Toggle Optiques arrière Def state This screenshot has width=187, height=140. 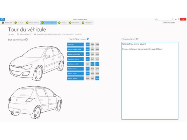coord(92,64)
